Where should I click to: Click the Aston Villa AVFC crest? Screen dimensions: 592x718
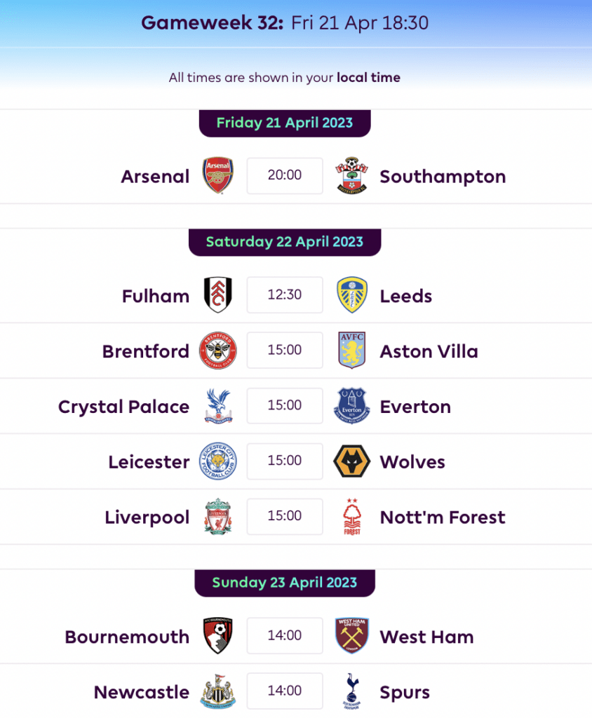coord(351,351)
